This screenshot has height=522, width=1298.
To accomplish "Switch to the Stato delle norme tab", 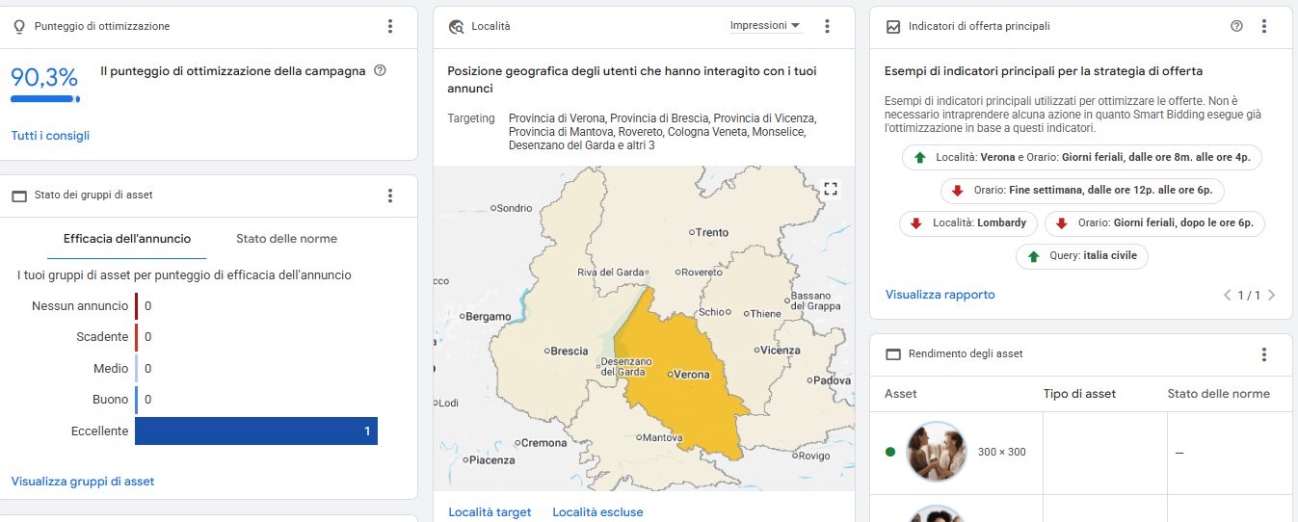I will tap(286, 239).
